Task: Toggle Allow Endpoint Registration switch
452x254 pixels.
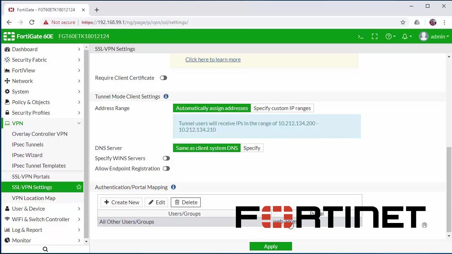Action: pos(166,169)
